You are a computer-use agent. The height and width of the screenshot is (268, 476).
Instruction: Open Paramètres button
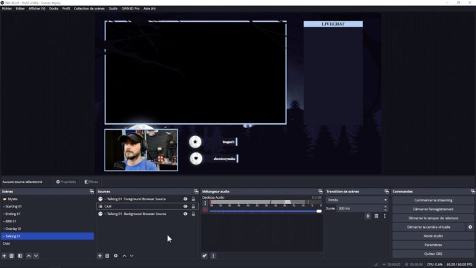pyautogui.click(x=433, y=245)
